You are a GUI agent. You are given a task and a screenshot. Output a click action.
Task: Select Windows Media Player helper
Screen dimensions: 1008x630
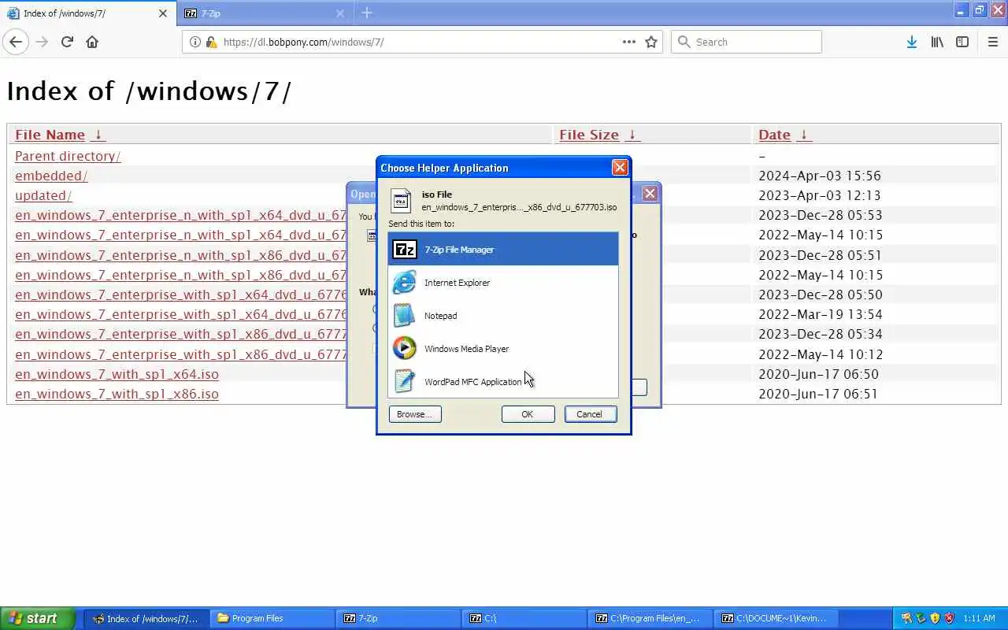[503, 349]
